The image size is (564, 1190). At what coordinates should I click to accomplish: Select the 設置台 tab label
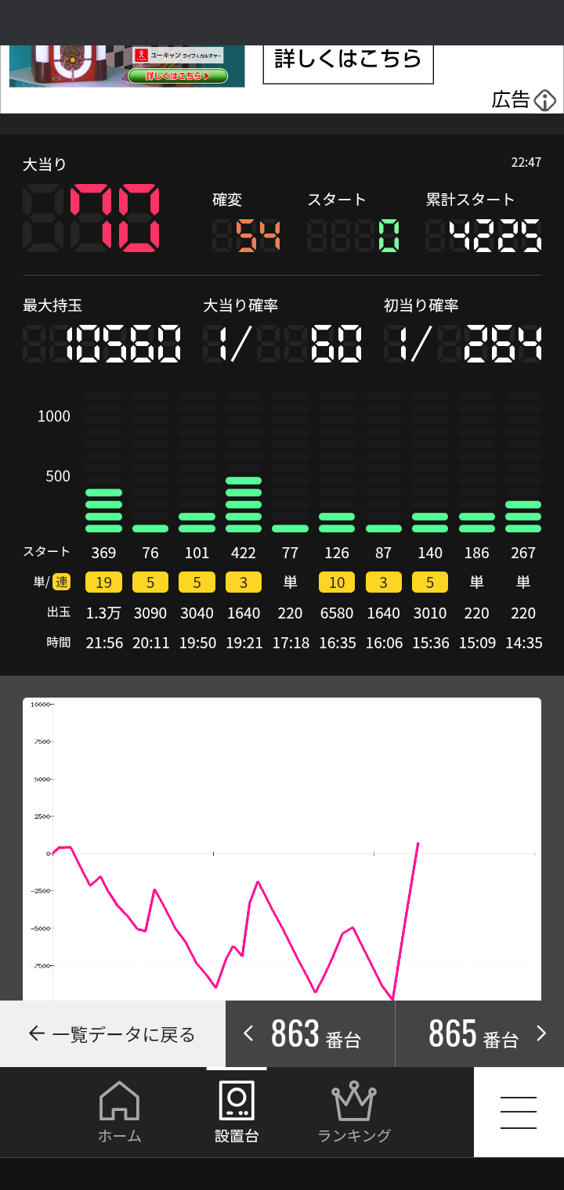point(236,1136)
